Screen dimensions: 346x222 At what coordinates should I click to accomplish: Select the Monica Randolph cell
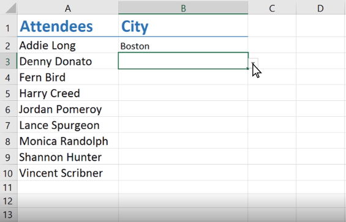[x=68, y=141]
